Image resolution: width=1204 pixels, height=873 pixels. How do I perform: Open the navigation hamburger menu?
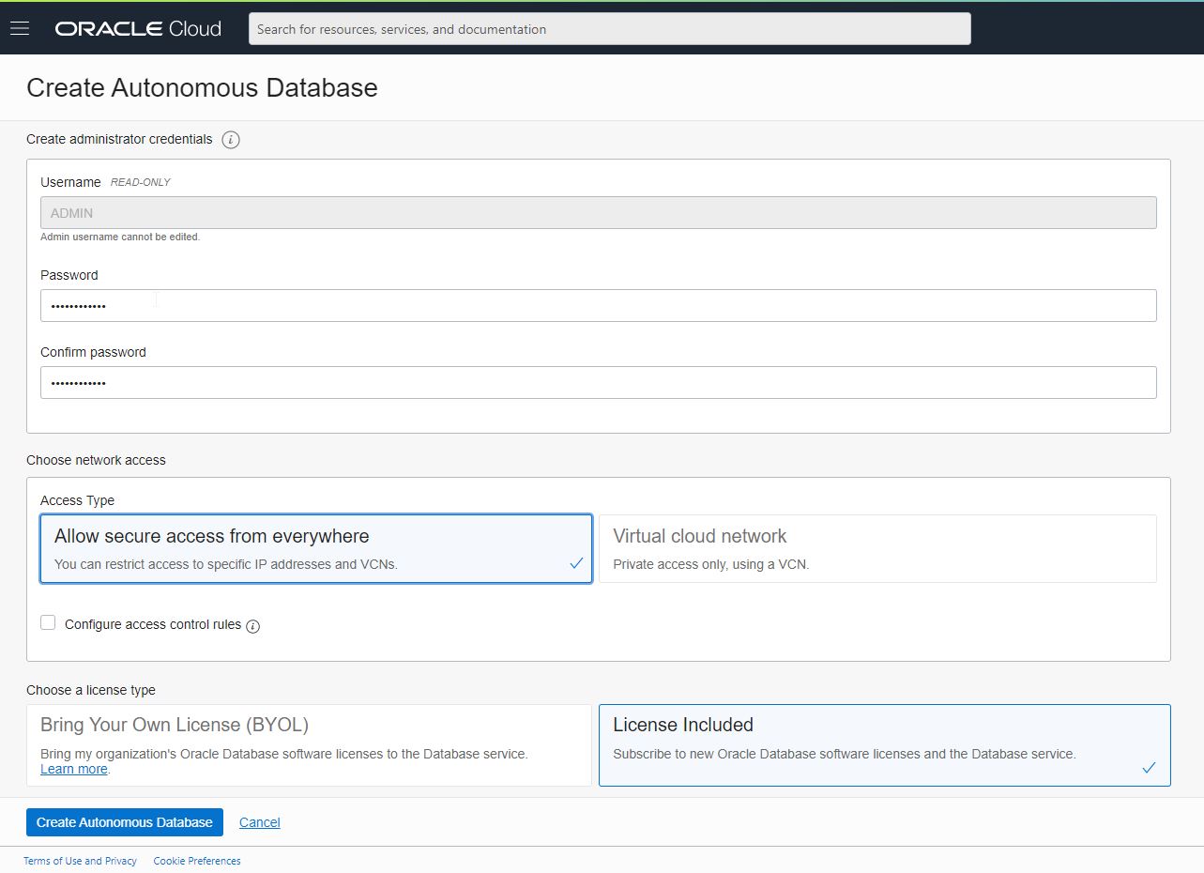point(19,27)
